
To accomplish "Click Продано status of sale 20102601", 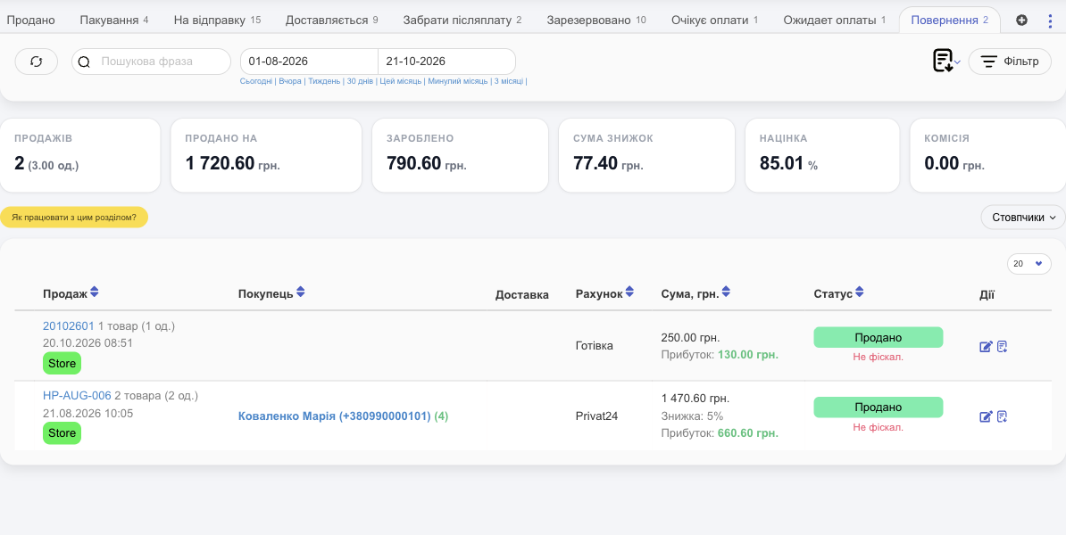I will pyautogui.click(x=879, y=337).
